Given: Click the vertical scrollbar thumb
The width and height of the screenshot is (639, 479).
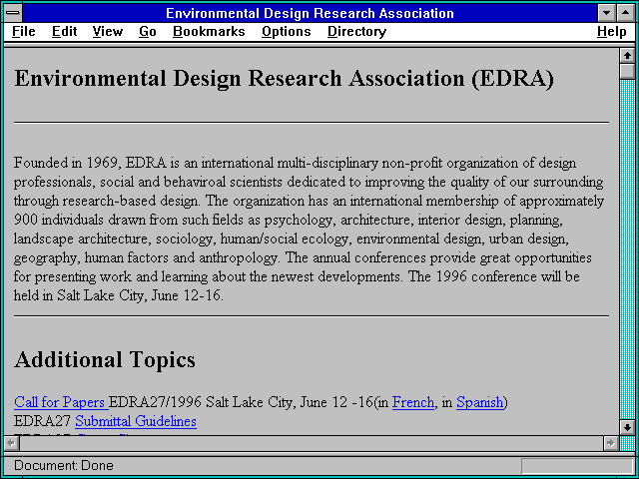Looking at the screenshot, I should (x=627, y=71).
